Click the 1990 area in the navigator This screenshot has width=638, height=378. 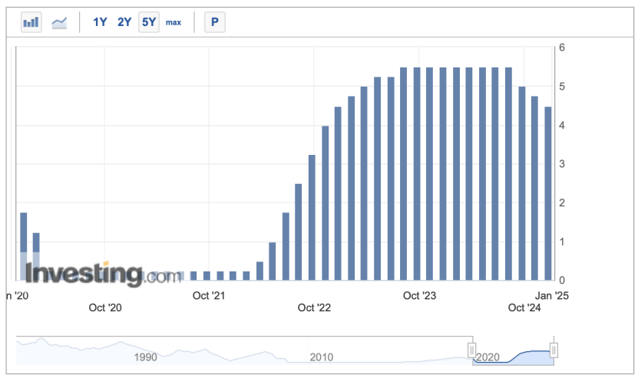[x=145, y=357]
